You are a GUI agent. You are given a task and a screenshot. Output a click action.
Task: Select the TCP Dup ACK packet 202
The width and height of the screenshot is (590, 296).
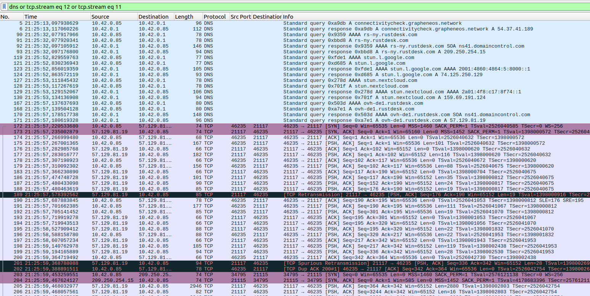click(229, 269)
